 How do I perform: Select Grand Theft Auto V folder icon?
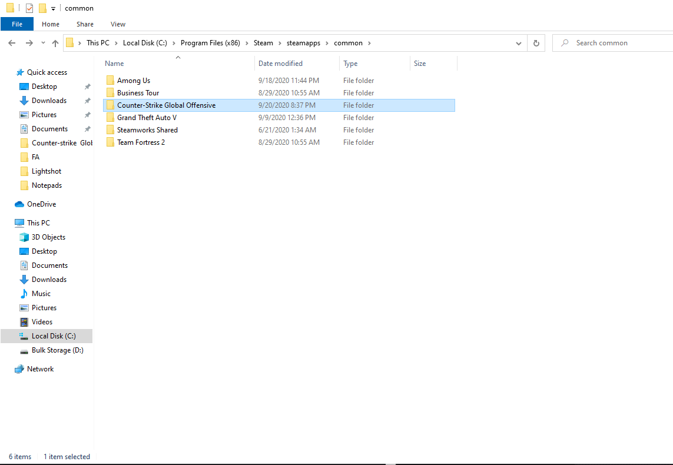coord(110,118)
